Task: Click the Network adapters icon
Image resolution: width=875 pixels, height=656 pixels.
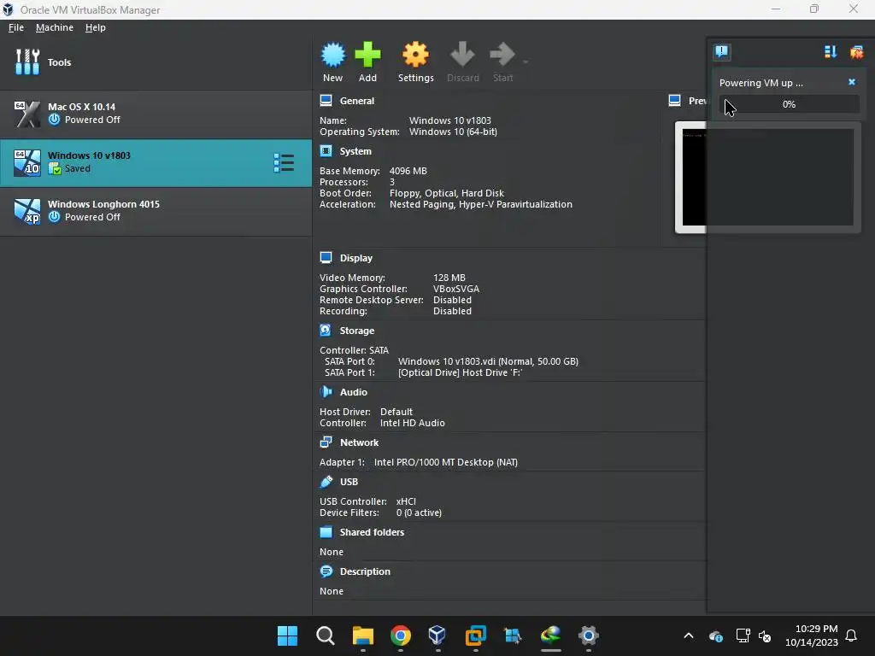Action: (x=326, y=442)
